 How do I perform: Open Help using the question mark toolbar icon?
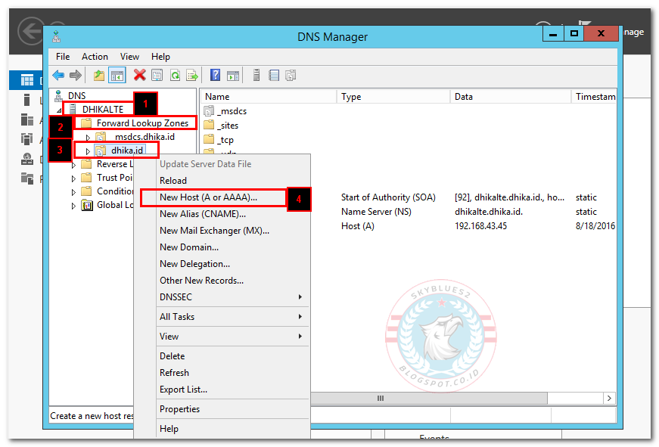pos(216,75)
